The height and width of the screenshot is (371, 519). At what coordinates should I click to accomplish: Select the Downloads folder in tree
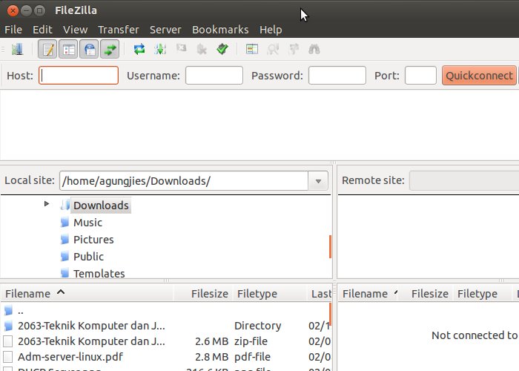point(101,206)
